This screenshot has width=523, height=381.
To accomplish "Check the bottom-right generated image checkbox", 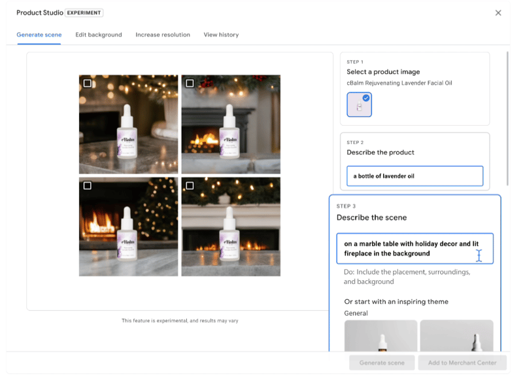I will pos(190,186).
